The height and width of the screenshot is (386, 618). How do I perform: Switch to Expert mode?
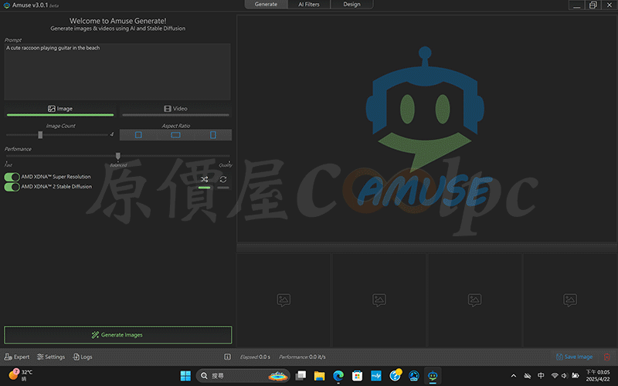click(x=17, y=357)
